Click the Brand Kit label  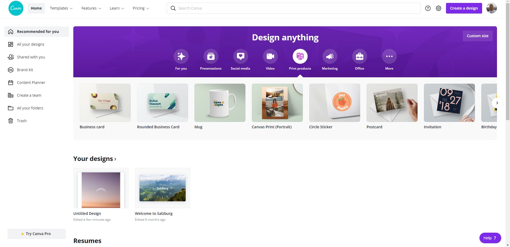(25, 70)
